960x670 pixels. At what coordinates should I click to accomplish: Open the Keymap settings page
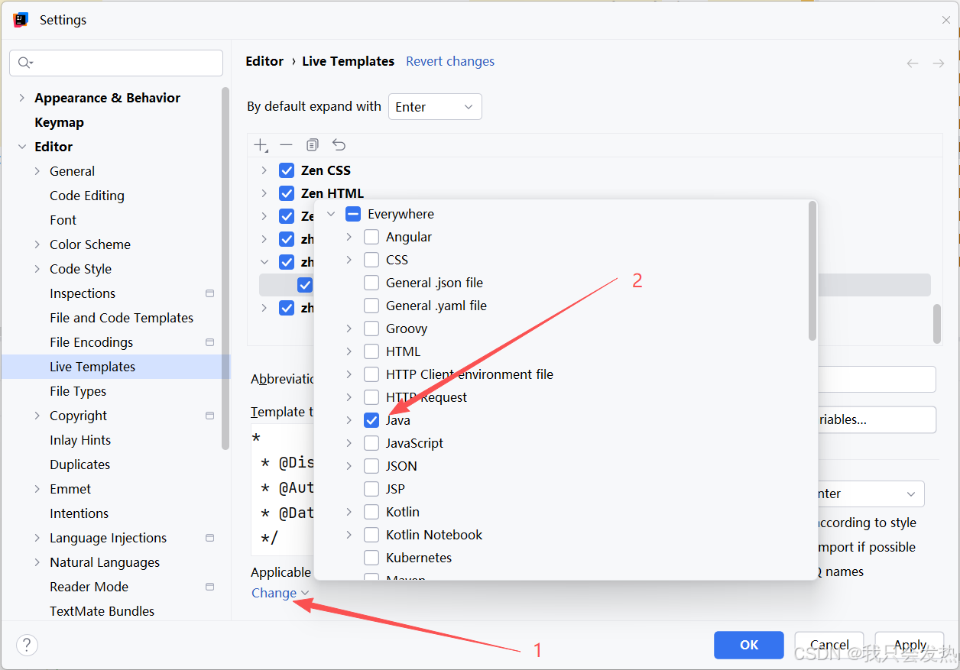tap(59, 122)
